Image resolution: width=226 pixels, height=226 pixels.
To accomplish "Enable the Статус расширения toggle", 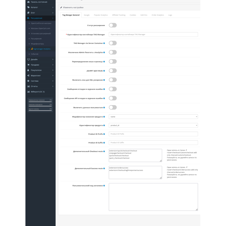I will [x=113, y=25].
